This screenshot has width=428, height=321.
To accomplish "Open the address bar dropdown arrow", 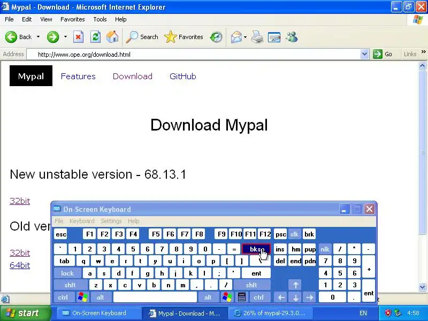I will tap(364, 54).
